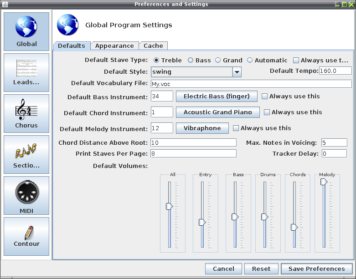Click the Max. Notes in Voicing field
Screen dimensions: 356x279
[334, 142]
